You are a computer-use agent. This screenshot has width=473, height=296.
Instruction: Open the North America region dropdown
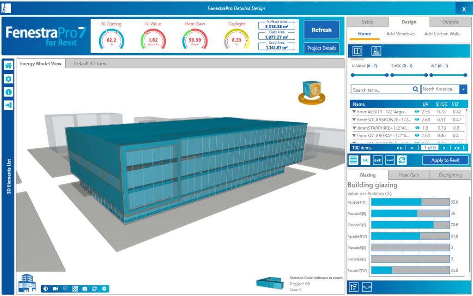463,89
